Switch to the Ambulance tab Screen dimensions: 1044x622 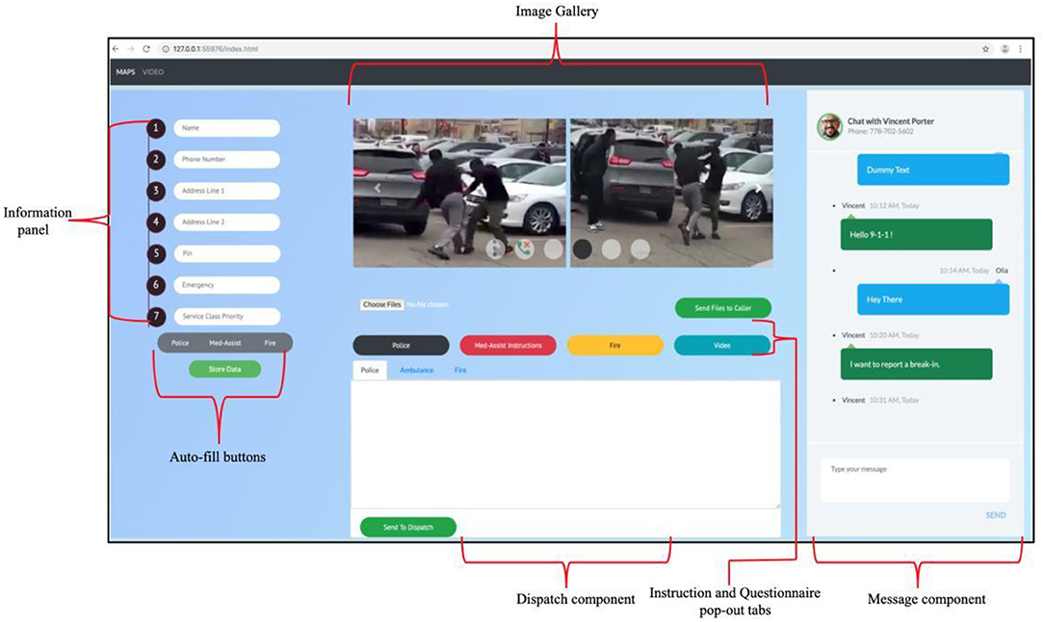[417, 371]
